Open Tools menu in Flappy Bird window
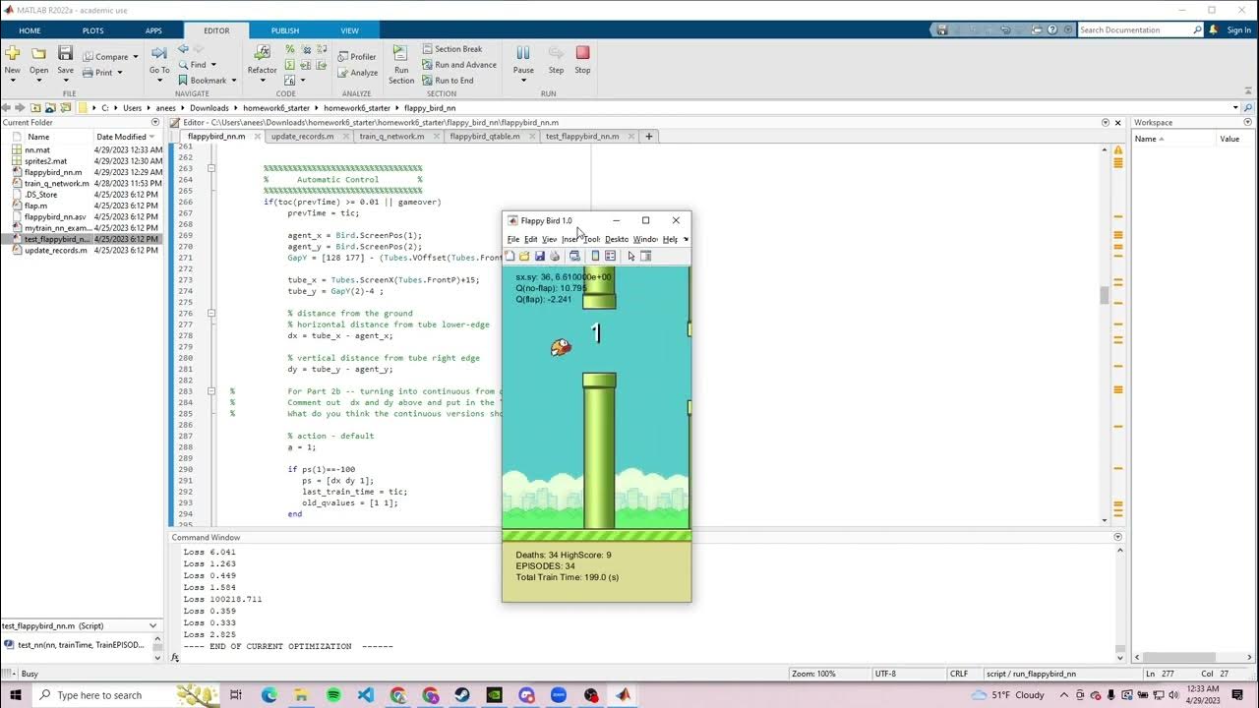Viewport: 1259px width, 708px height. pyautogui.click(x=591, y=239)
